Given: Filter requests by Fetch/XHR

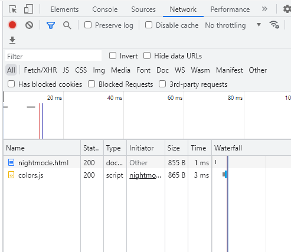Looking at the screenshot, I should [40, 70].
